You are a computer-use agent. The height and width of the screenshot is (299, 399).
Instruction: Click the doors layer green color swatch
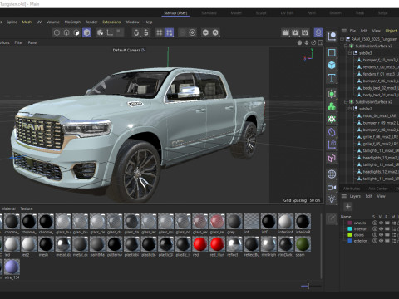pyautogui.click(x=350, y=235)
